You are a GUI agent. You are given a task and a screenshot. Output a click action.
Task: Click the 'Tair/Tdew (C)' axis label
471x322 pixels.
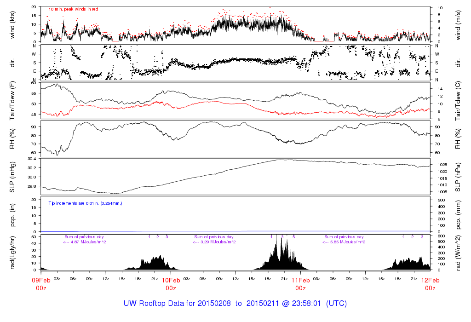click(458, 101)
